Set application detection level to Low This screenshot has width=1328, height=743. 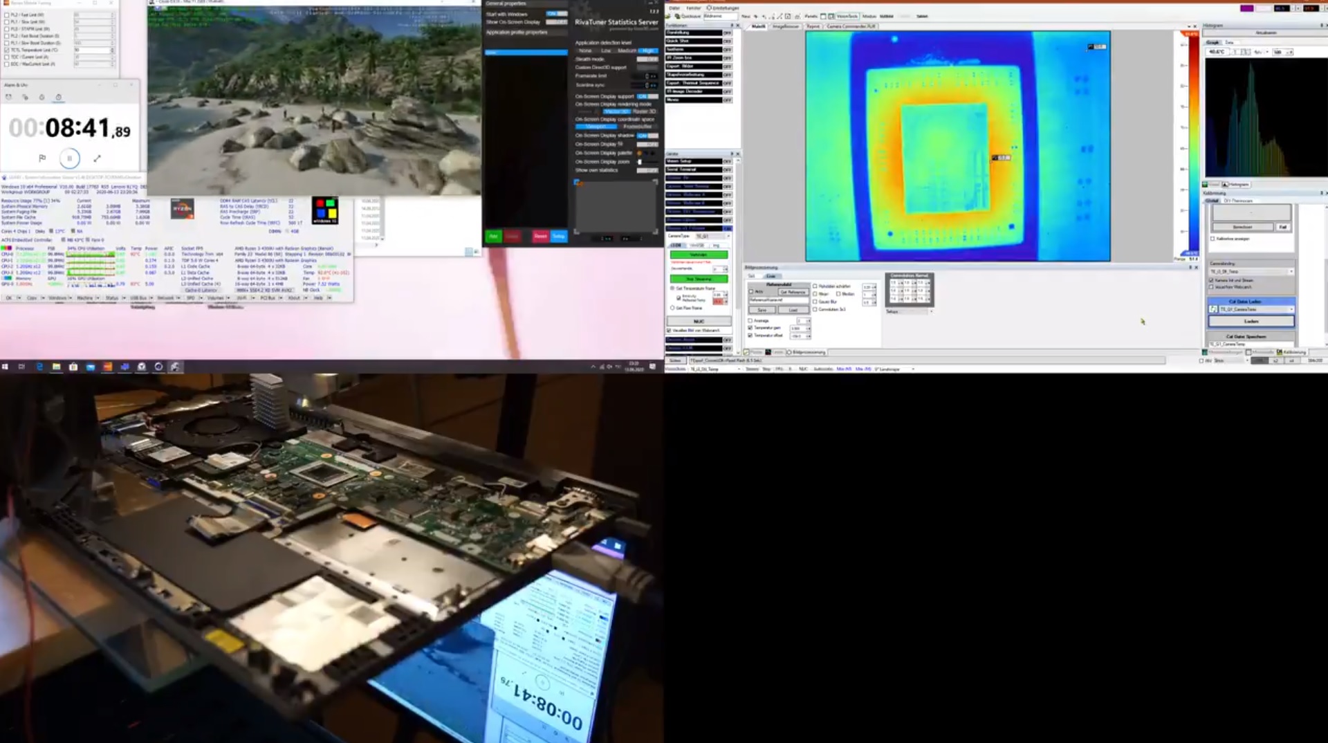(x=606, y=51)
